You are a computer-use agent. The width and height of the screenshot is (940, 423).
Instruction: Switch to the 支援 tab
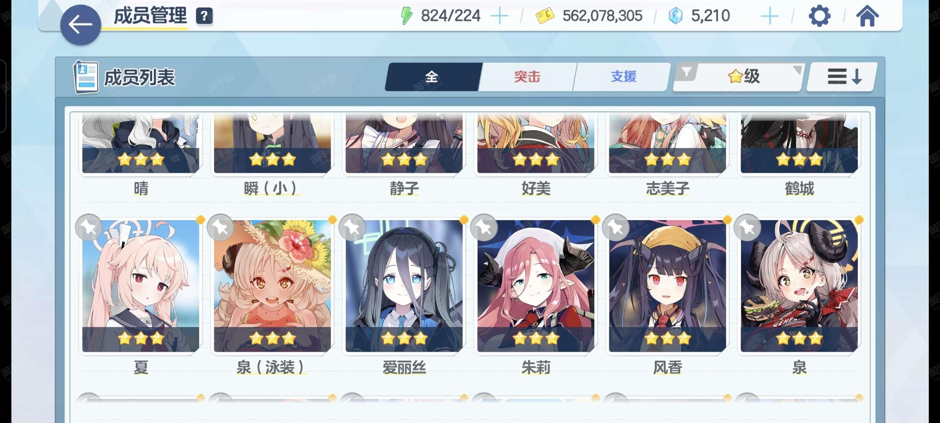pos(623,76)
